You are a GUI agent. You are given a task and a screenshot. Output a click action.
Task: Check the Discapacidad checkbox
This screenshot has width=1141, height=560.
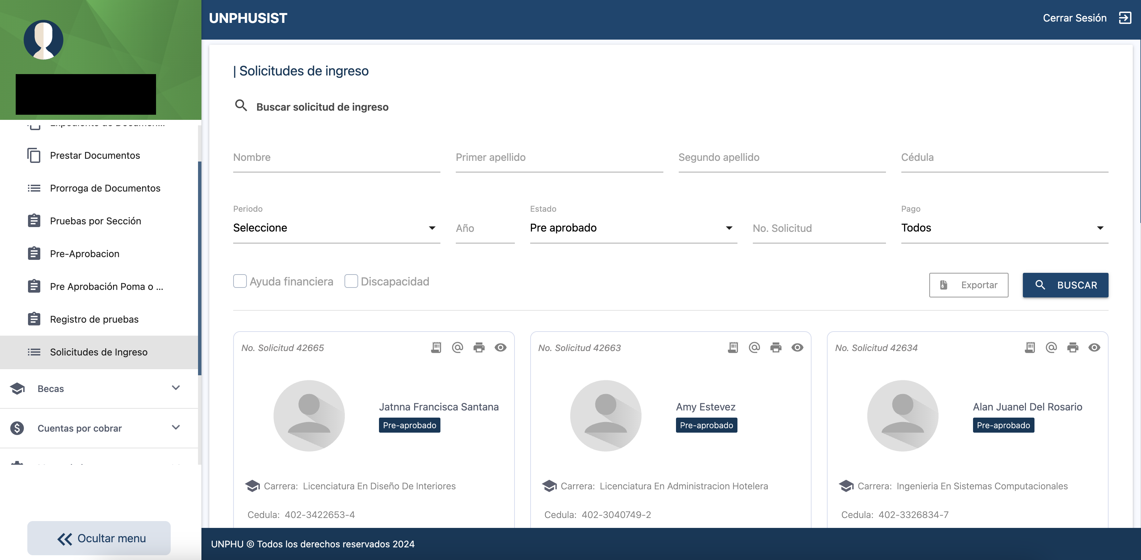(x=351, y=281)
